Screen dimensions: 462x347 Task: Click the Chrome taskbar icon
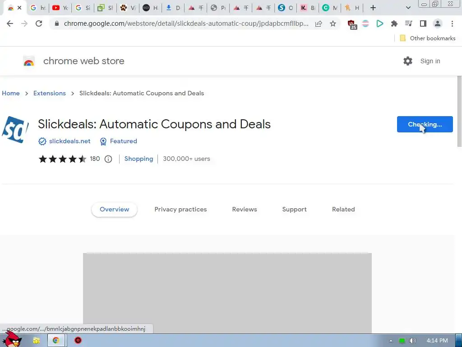[55, 341]
